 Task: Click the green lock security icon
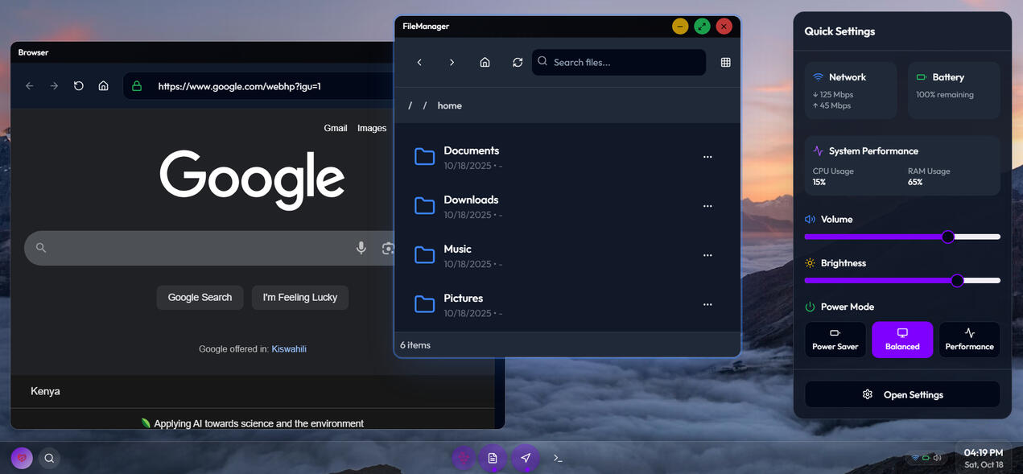point(137,85)
